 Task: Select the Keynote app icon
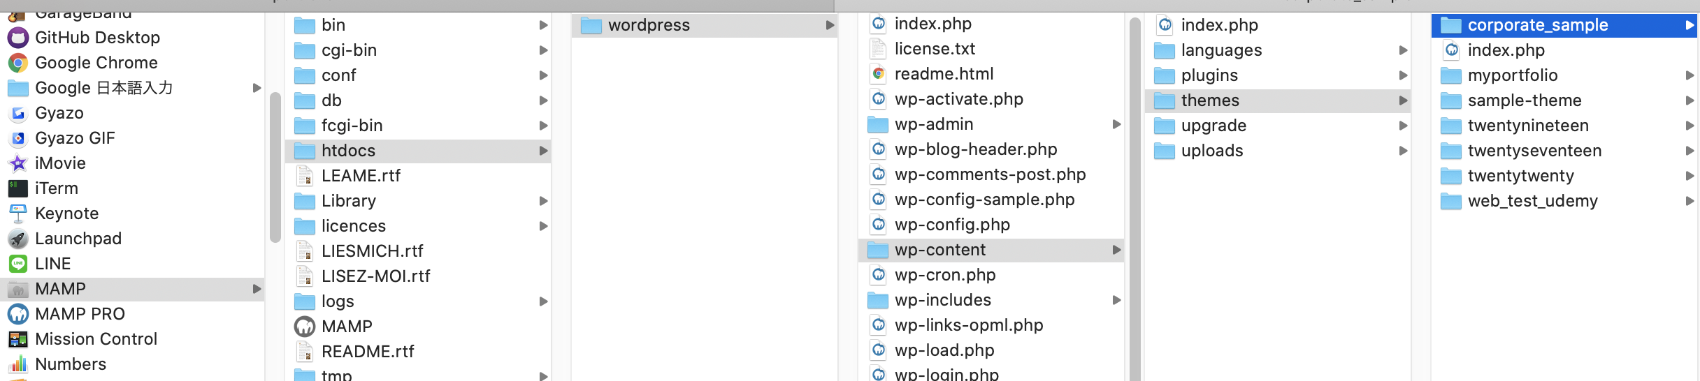pos(17,214)
